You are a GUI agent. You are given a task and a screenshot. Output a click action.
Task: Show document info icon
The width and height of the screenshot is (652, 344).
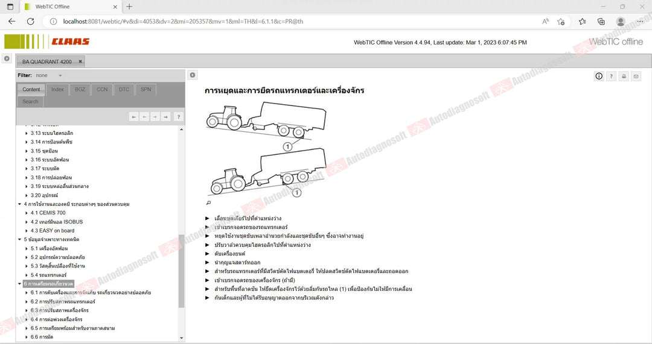tap(599, 76)
